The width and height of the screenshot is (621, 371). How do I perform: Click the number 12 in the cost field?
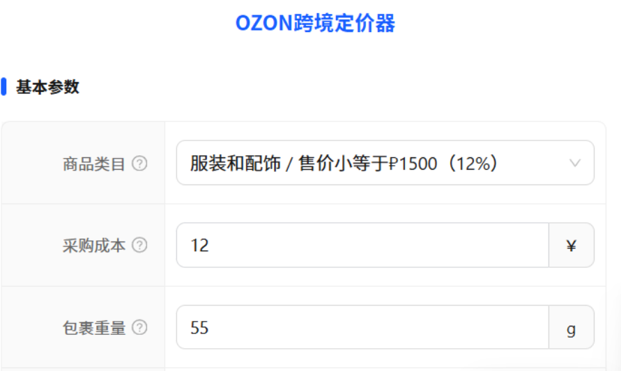200,246
